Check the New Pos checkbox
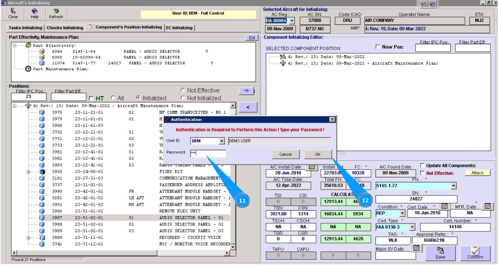498x265 pixels. [x=378, y=47]
